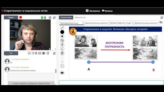Open Материалы link
Viewport: 164px width, 92px height.
(x=95, y=11)
